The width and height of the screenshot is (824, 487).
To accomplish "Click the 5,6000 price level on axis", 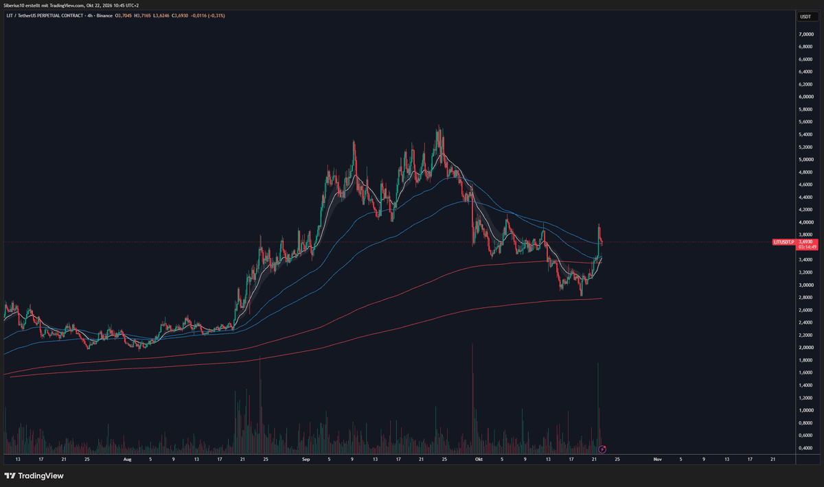I will pos(806,122).
